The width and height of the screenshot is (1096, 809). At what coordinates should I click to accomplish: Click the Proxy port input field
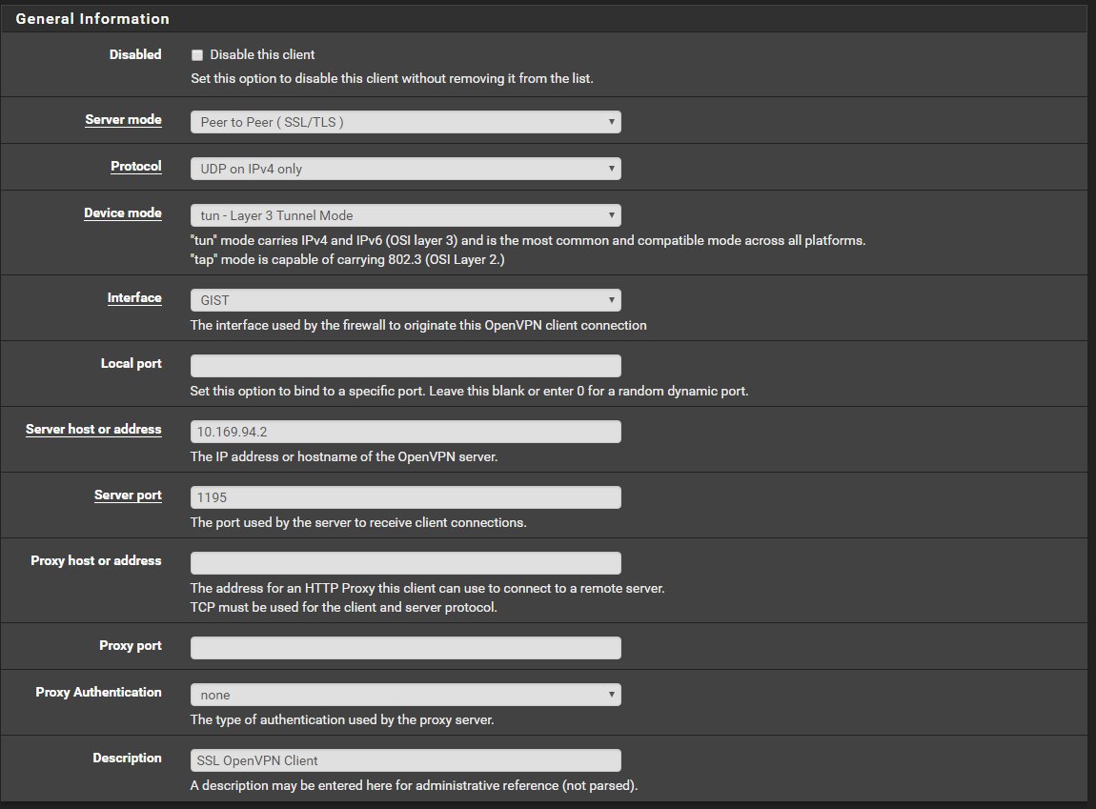(405, 648)
